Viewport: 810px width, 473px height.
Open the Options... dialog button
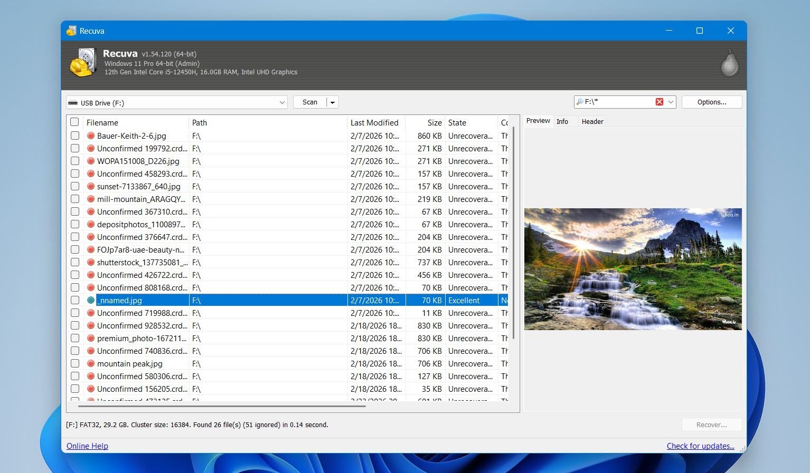tap(712, 102)
